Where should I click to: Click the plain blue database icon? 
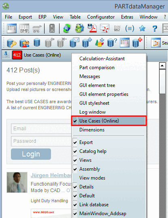37,42
